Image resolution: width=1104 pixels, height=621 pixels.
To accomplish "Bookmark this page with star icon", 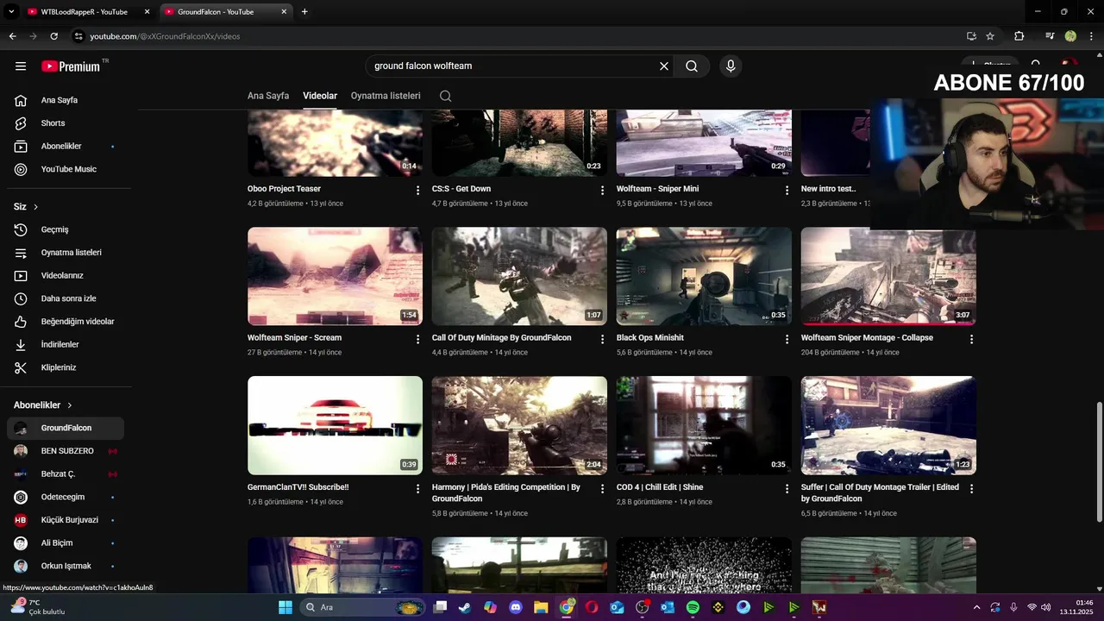I will pyautogui.click(x=990, y=36).
